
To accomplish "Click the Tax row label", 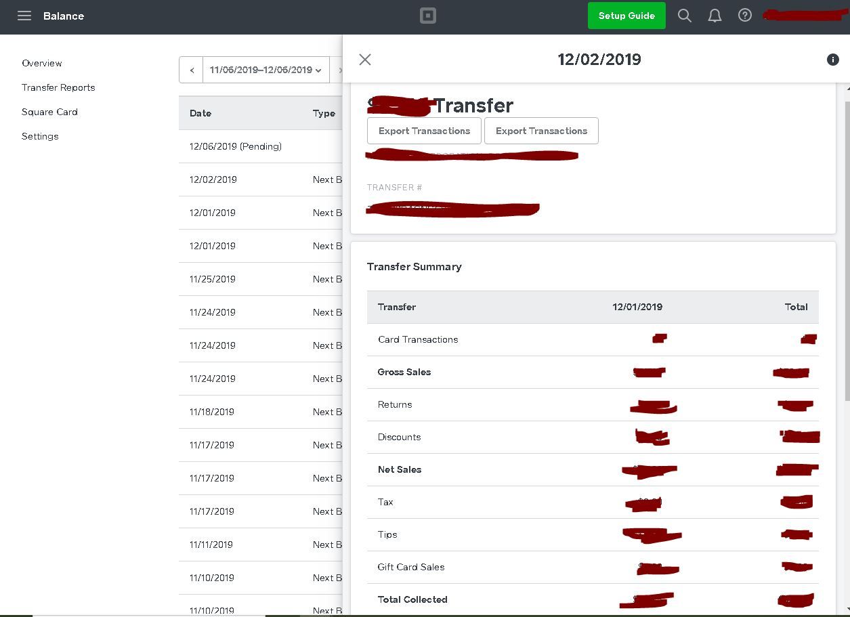I will tap(385, 502).
